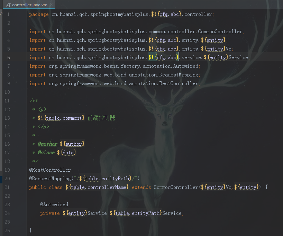Click '${entity}Service' on import line 6
The width and height of the screenshot is (283, 236).
pyautogui.click(x=226, y=57)
